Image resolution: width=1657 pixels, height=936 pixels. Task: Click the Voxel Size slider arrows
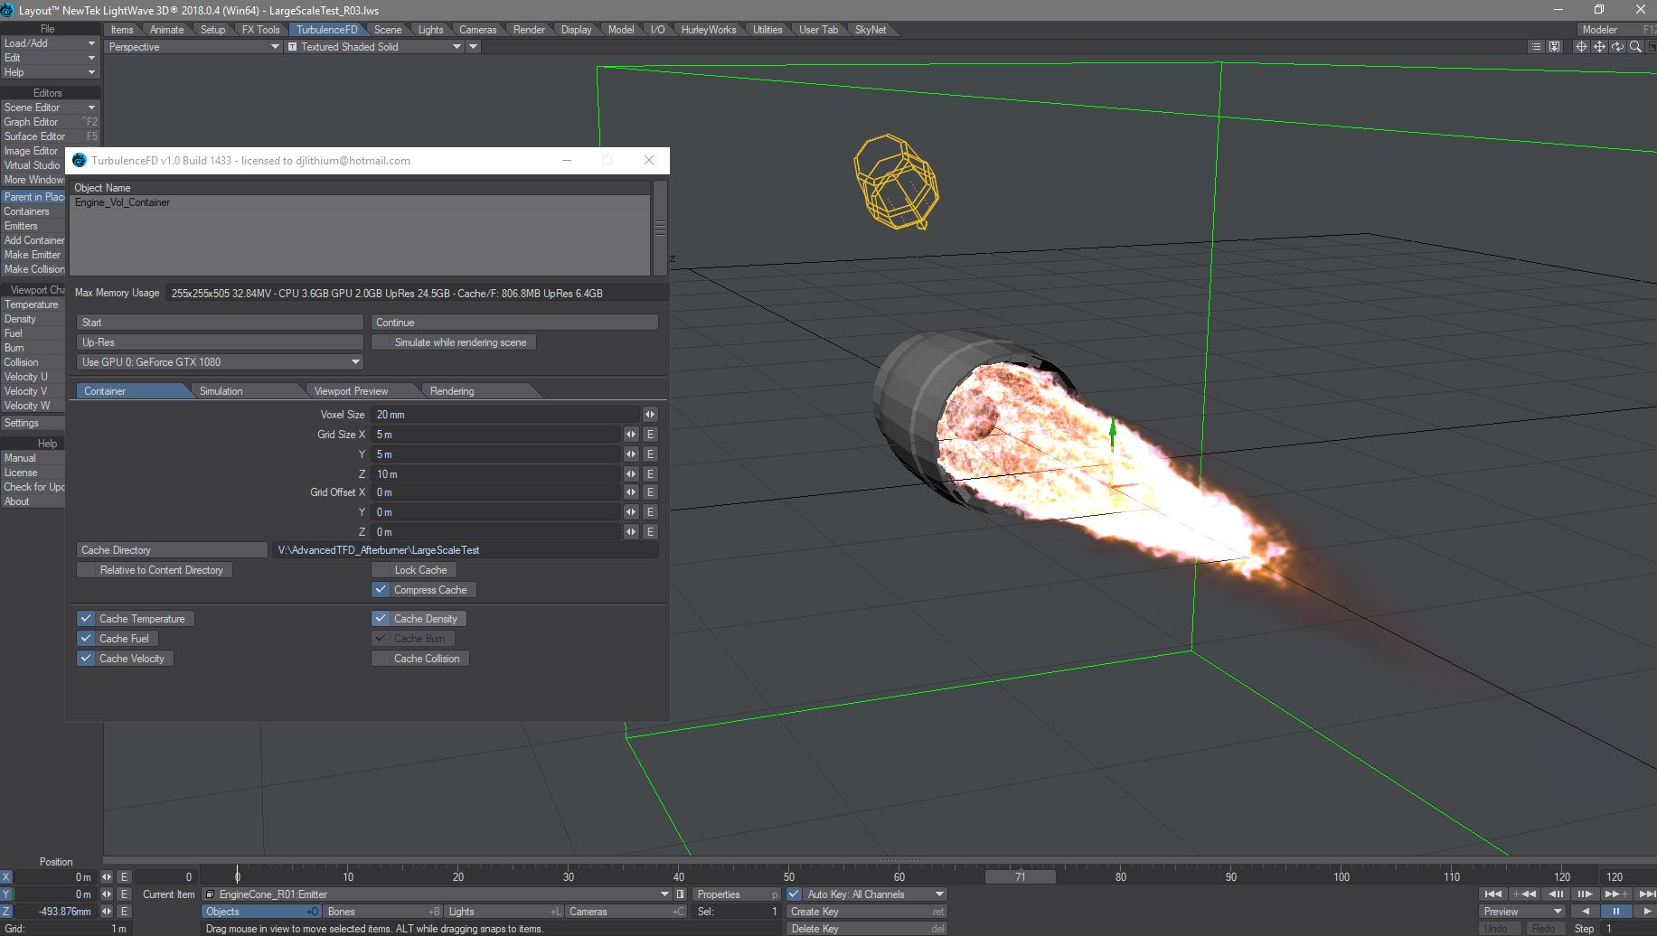point(650,415)
